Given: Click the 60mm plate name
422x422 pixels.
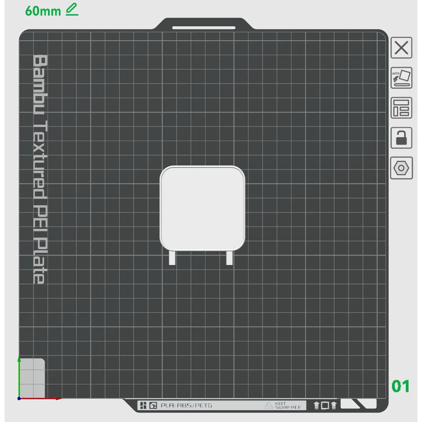Looking at the screenshot, I should [43, 11].
